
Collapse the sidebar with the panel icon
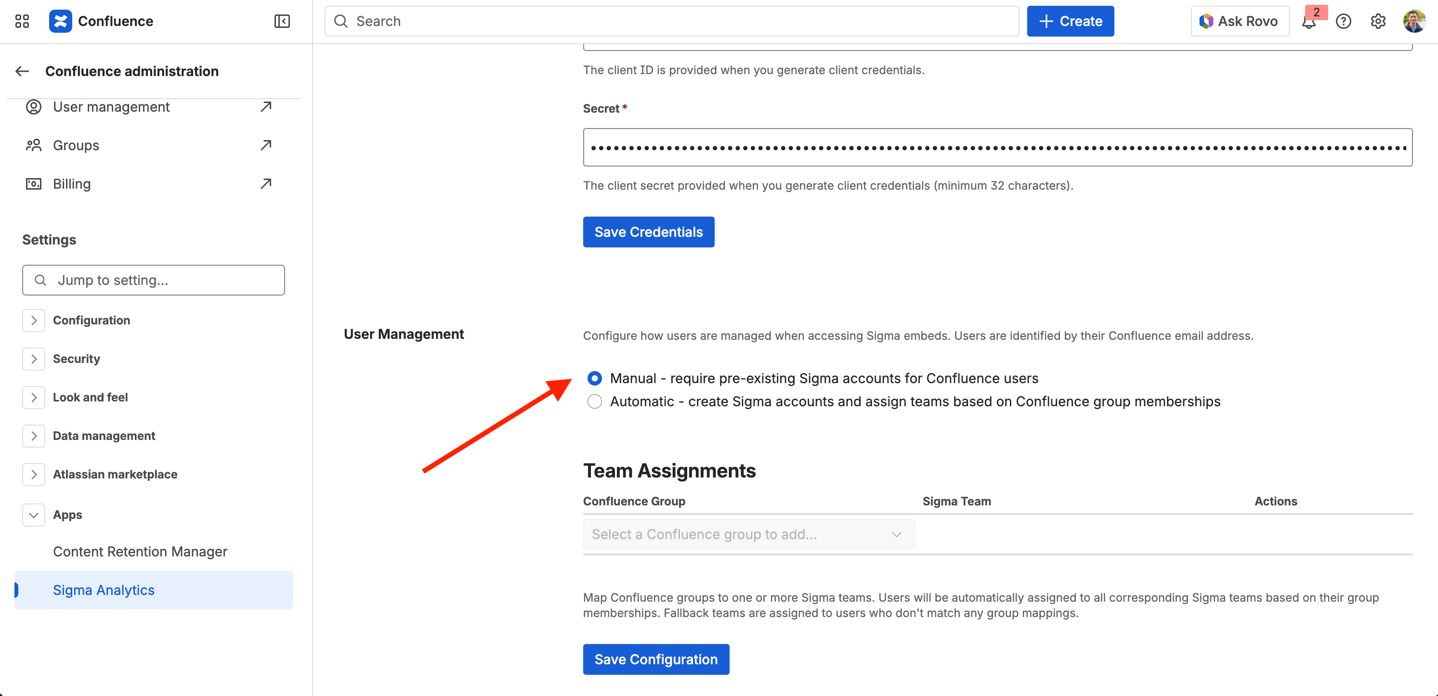tap(282, 21)
